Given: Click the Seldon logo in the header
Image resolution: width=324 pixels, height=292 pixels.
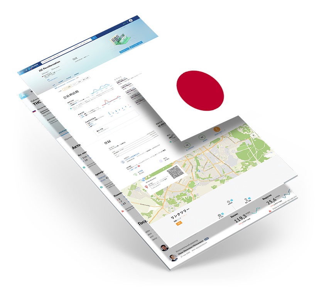Looking at the screenshot, I should point(33,66).
